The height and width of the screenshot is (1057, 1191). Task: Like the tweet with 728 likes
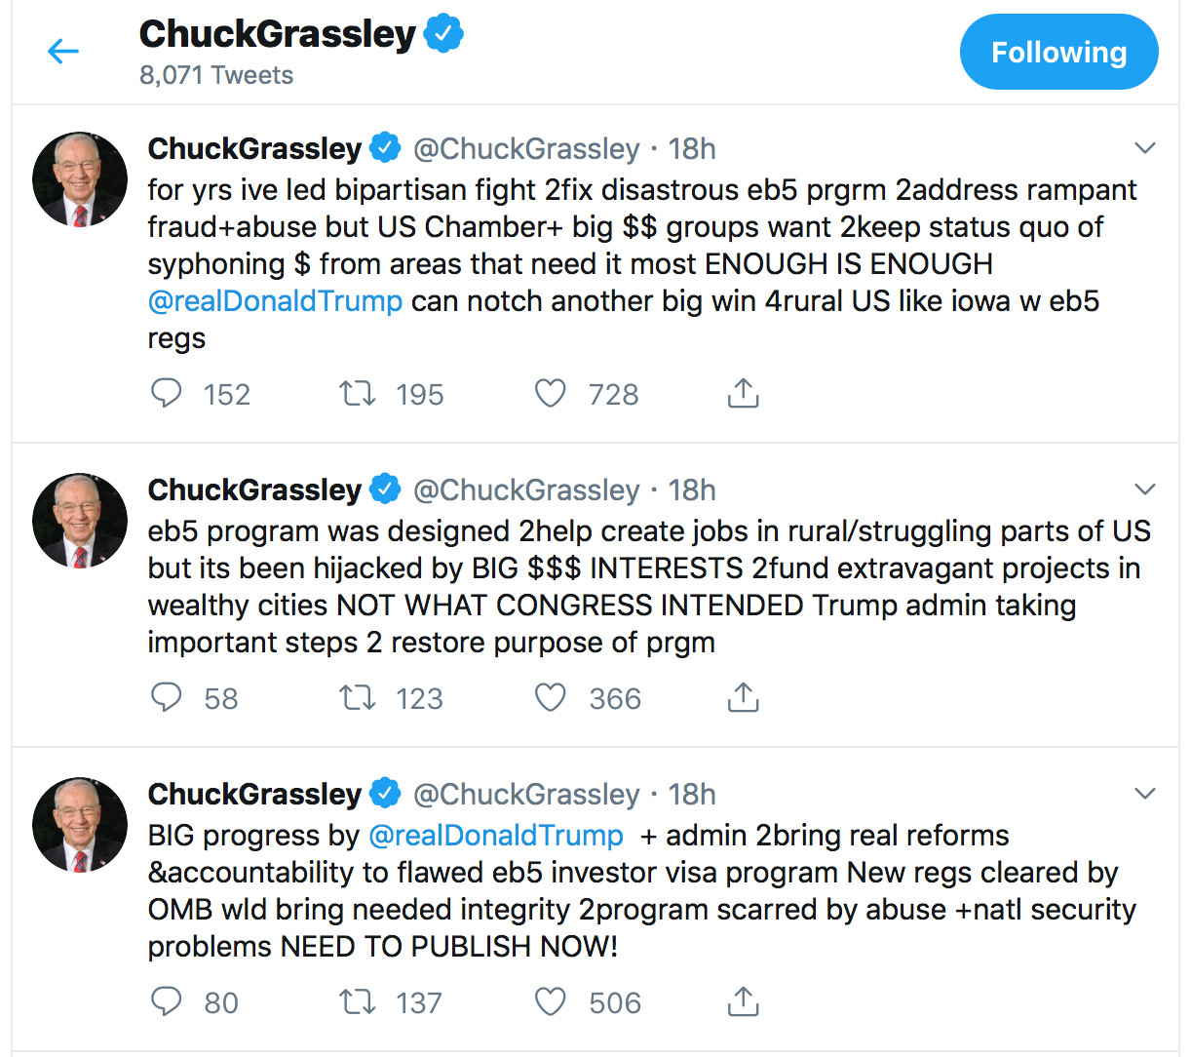551,393
